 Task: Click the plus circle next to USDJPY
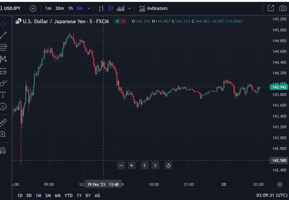(33, 8)
